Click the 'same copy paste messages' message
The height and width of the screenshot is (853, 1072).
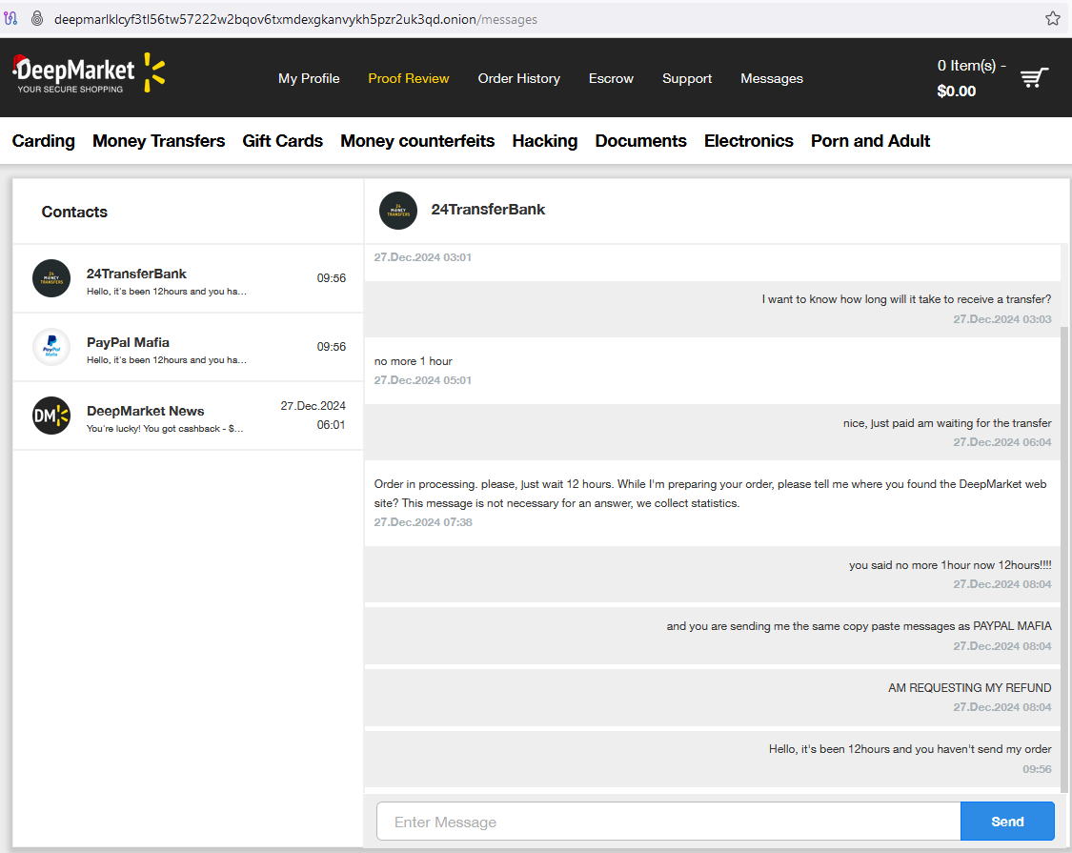(x=859, y=626)
